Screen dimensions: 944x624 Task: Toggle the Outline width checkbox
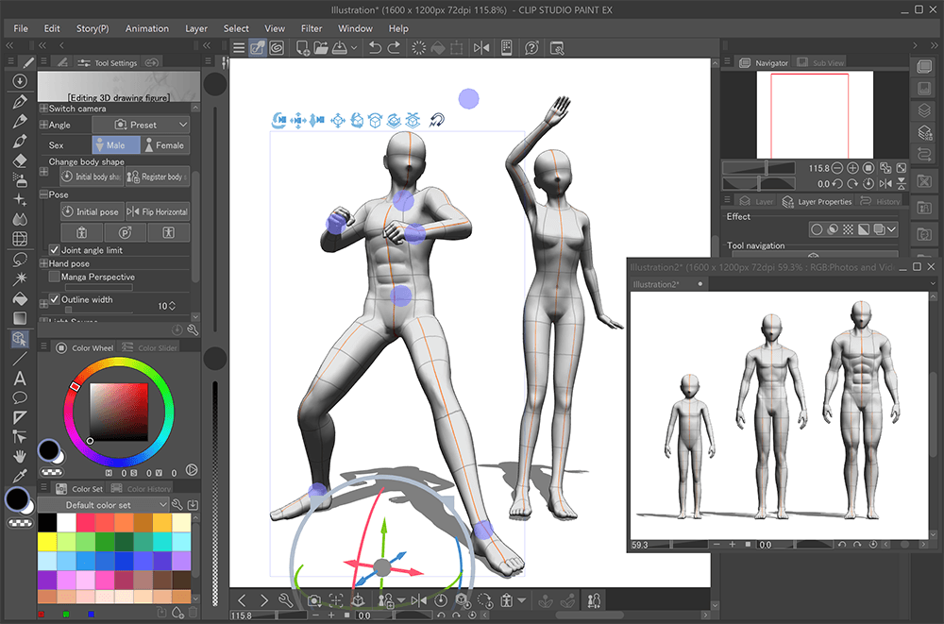click(x=54, y=298)
